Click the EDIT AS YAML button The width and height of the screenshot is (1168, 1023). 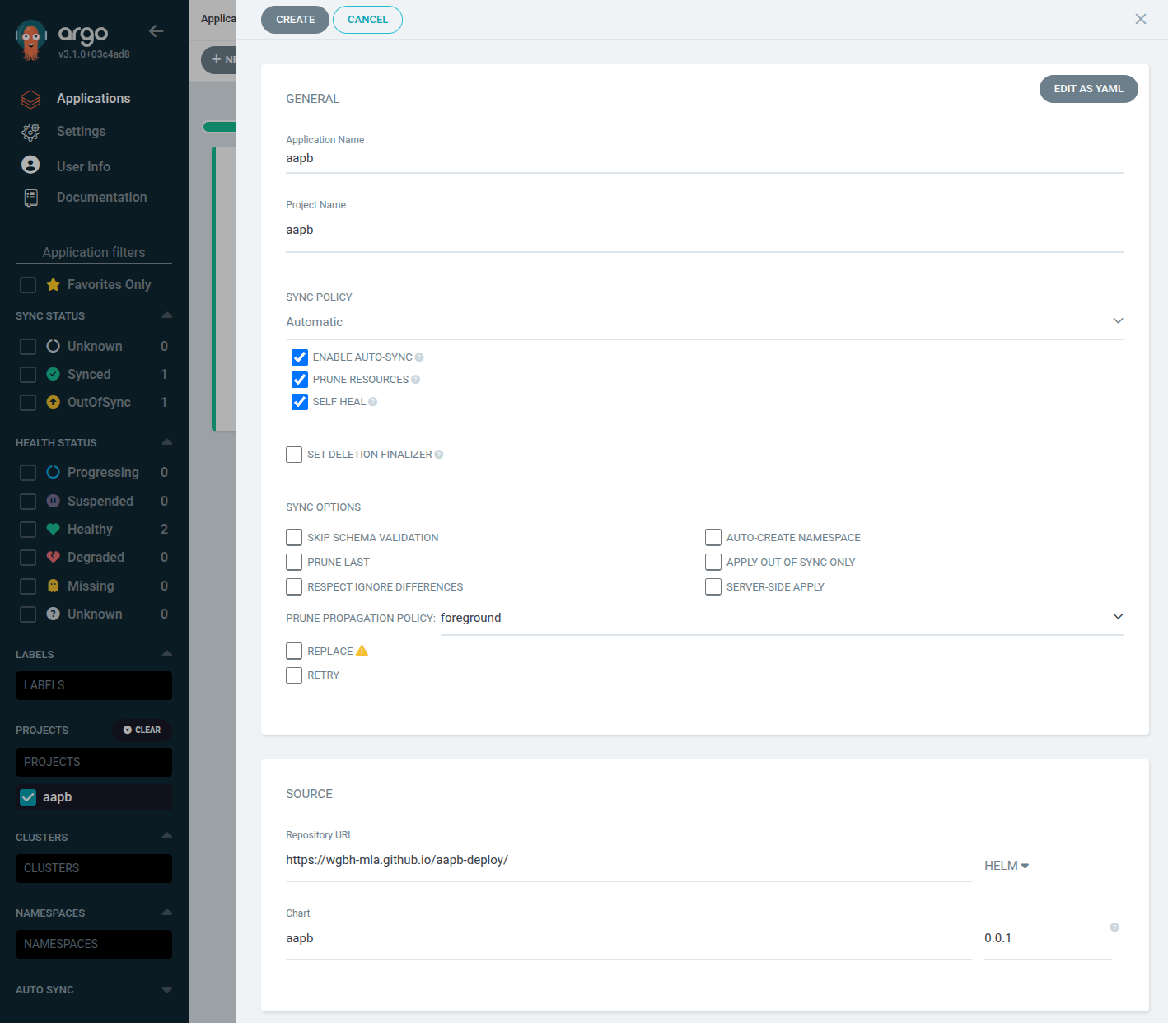point(1088,89)
